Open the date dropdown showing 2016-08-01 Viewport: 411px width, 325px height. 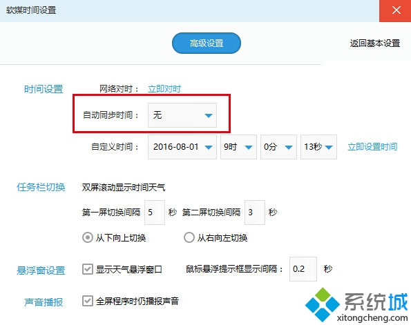click(182, 147)
